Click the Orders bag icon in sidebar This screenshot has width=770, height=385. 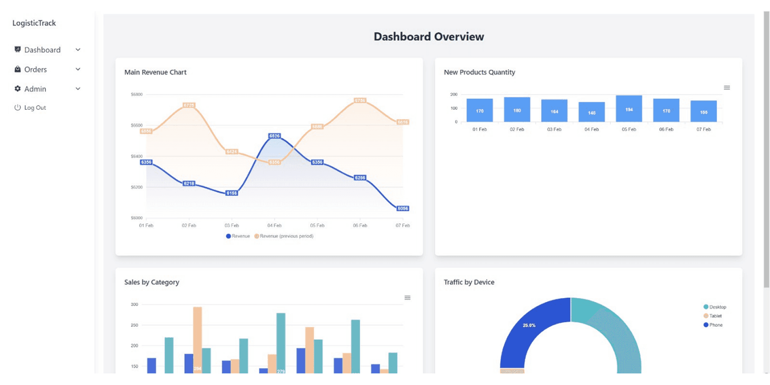(17, 69)
